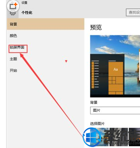Click the settings gear icon
The image size is (140, 148).
13,13
